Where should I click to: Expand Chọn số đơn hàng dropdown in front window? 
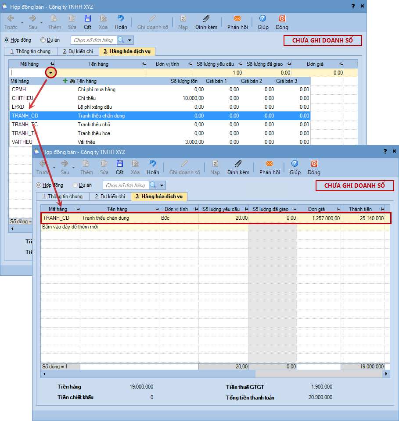[162, 186]
